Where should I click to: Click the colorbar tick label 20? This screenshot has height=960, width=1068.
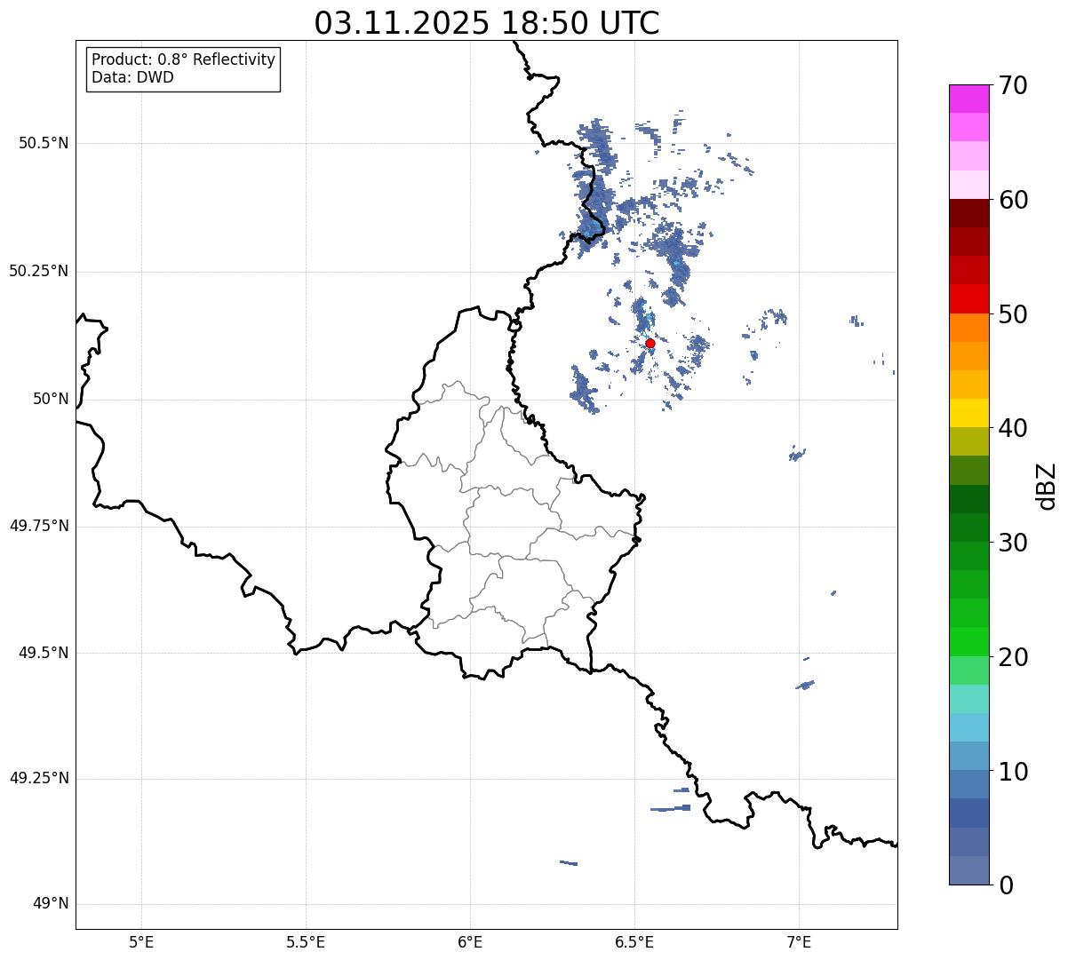(1012, 657)
